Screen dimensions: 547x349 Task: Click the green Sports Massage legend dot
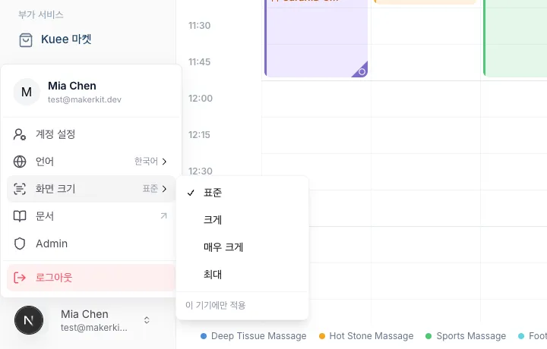pyautogui.click(x=428, y=336)
